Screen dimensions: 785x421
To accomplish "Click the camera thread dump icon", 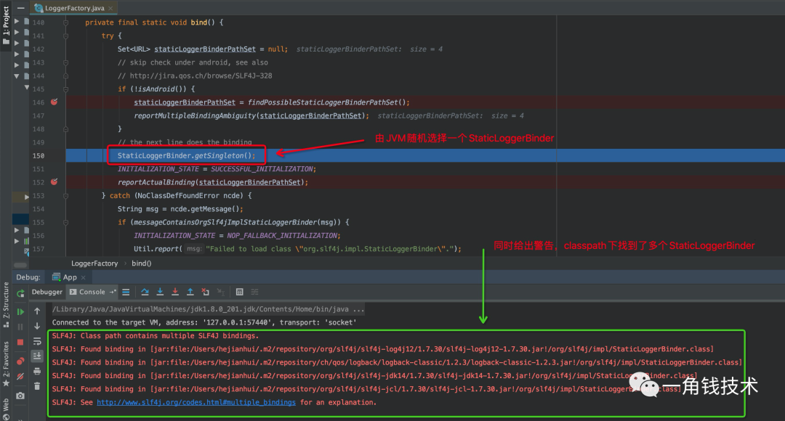I will click(x=20, y=396).
